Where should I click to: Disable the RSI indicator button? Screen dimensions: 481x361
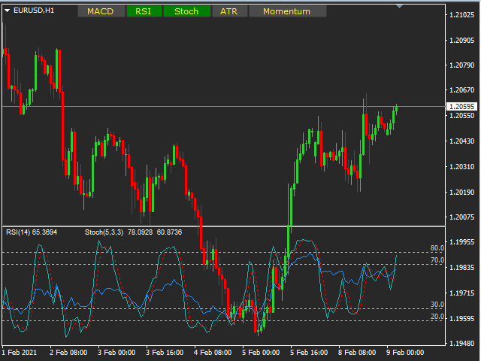(x=144, y=11)
